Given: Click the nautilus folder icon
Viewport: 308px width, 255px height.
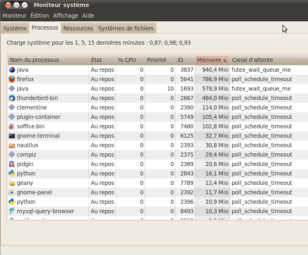Looking at the screenshot, I should pos(12,145).
